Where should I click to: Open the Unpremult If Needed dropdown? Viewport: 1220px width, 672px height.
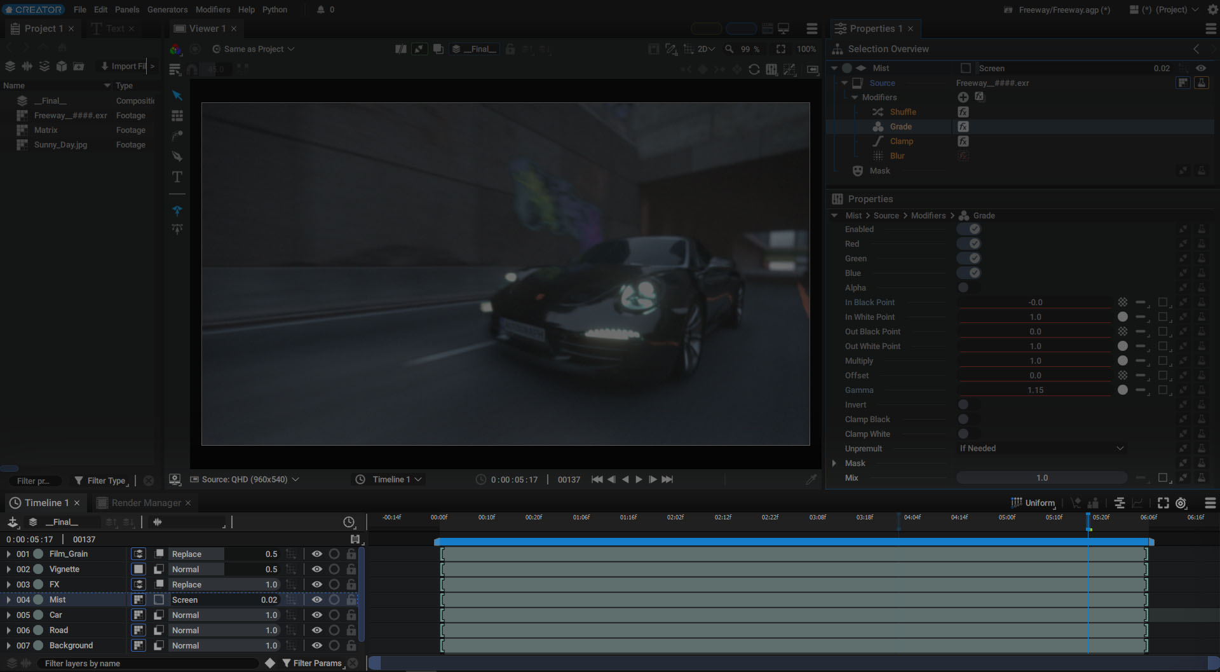click(1041, 448)
